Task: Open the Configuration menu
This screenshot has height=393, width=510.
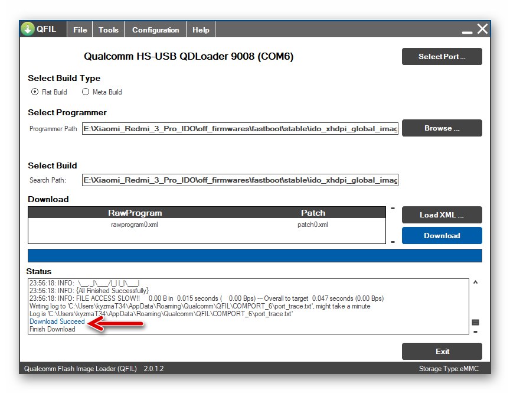Action: 155,30
